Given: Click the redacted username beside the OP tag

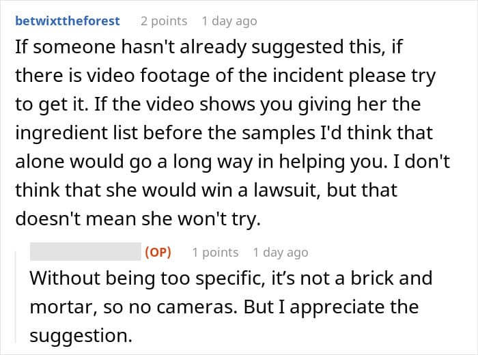Looking at the screenshot, I should (x=85, y=253).
